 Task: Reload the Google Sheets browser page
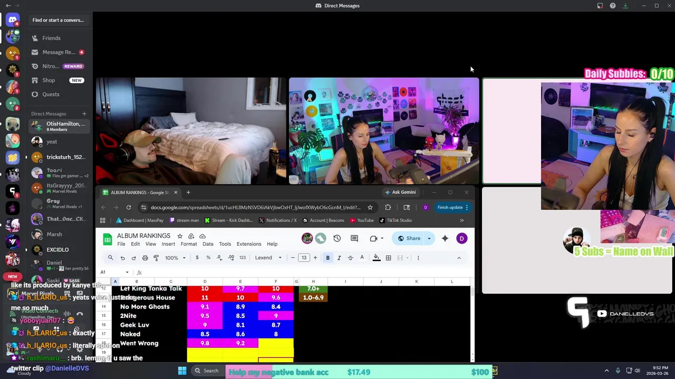[129, 207]
